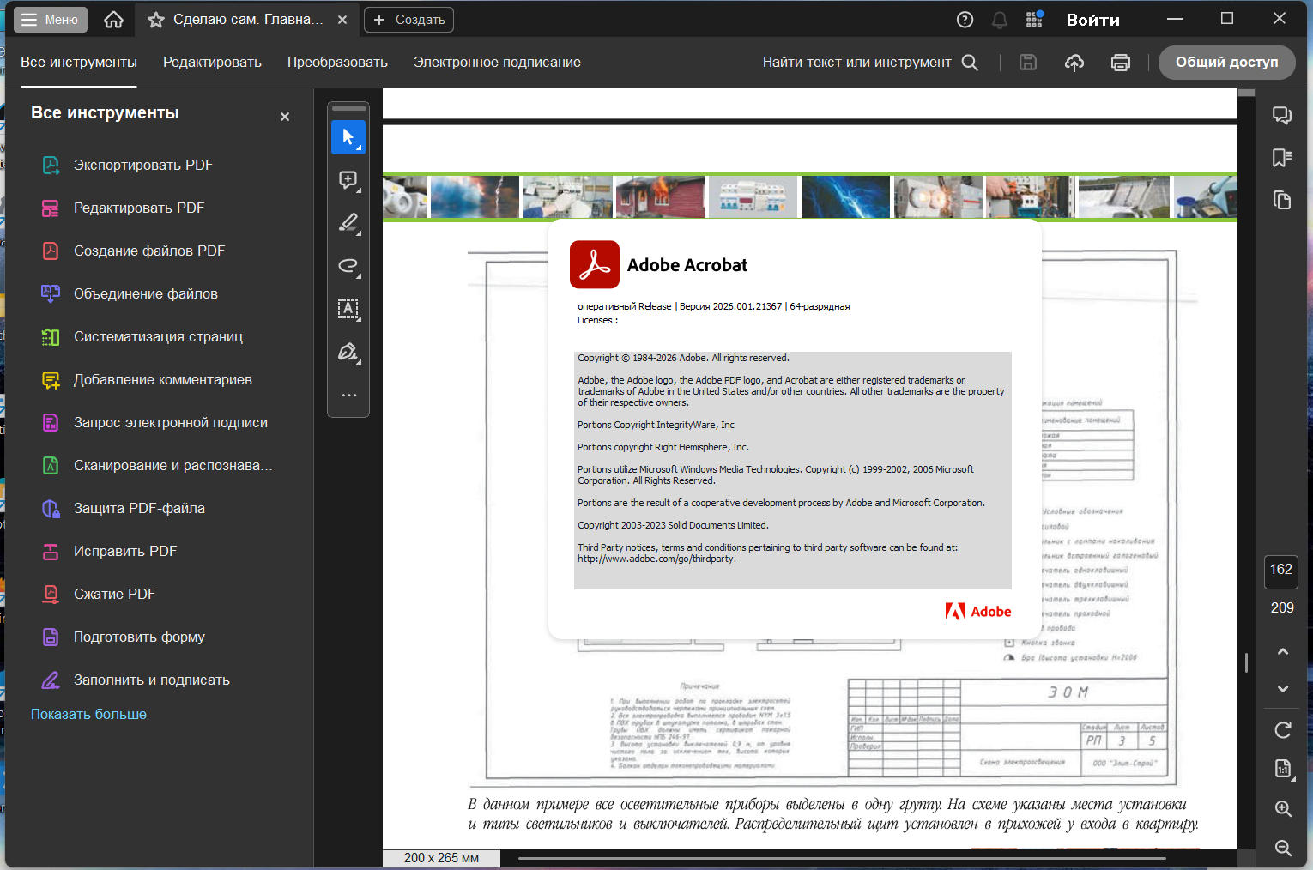This screenshot has height=870, width=1313.
Task: Expand more tools via three dots
Action: [348, 396]
